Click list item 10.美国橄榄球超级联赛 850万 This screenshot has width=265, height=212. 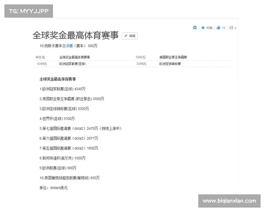coord(70,178)
